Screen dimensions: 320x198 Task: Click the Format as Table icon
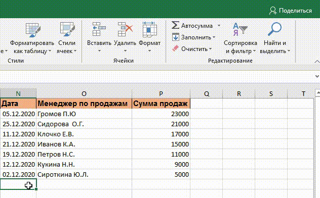click(32, 30)
